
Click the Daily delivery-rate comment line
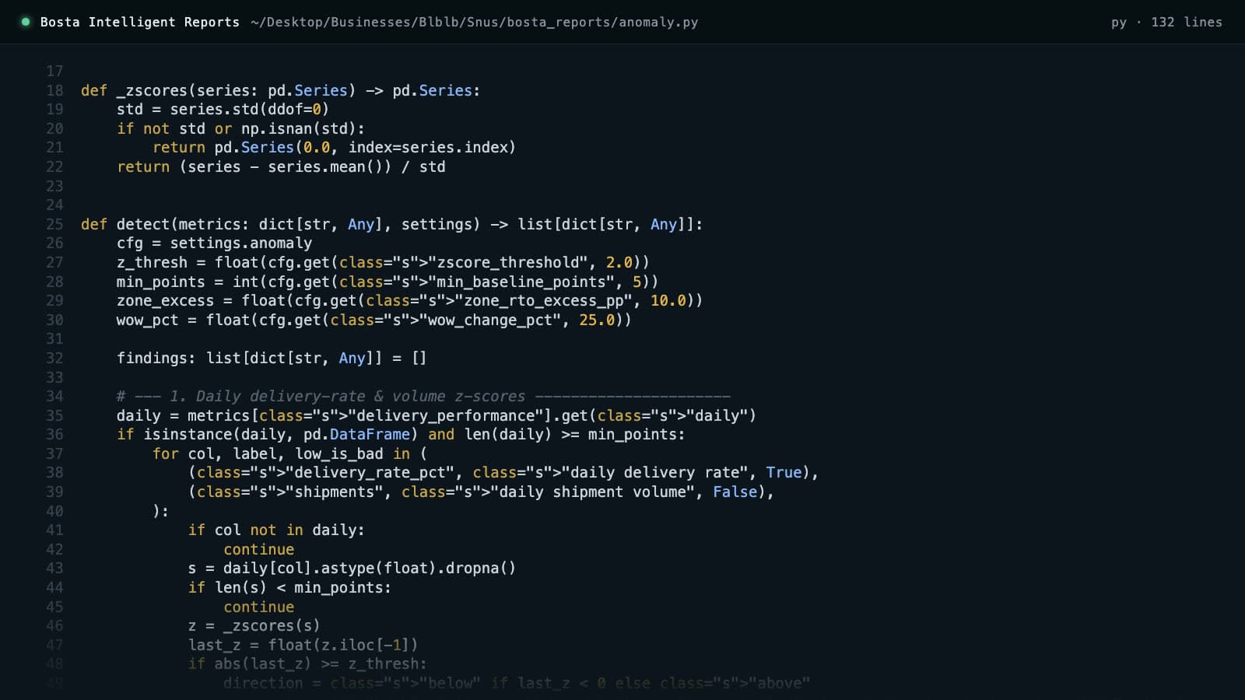[423, 396]
